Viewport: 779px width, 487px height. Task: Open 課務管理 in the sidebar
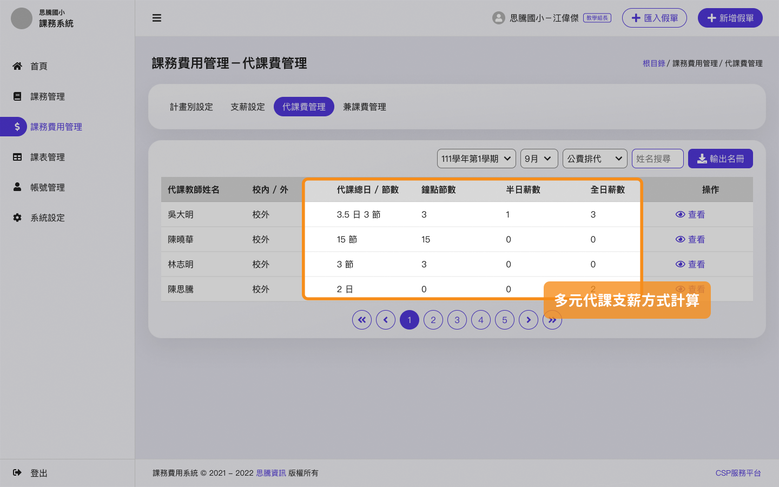pos(47,96)
